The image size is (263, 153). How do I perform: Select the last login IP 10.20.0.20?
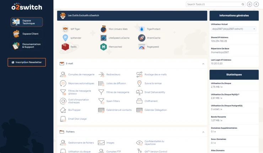coord(216,63)
